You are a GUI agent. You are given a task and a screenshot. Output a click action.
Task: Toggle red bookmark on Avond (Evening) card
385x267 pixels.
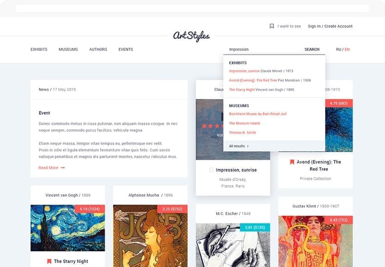click(x=292, y=162)
